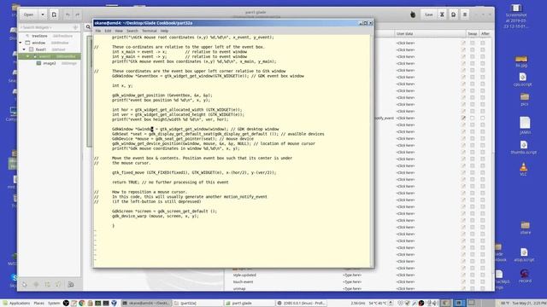Toggle Swap checkbox in style-updated row
This screenshot has width=547, height=307.
(x=473, y=275)
